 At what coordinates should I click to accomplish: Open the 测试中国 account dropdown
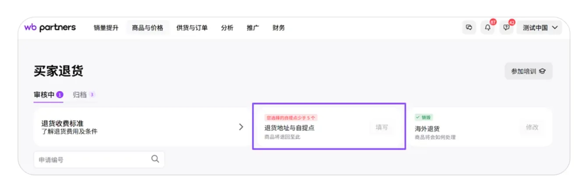pos(540,27)
